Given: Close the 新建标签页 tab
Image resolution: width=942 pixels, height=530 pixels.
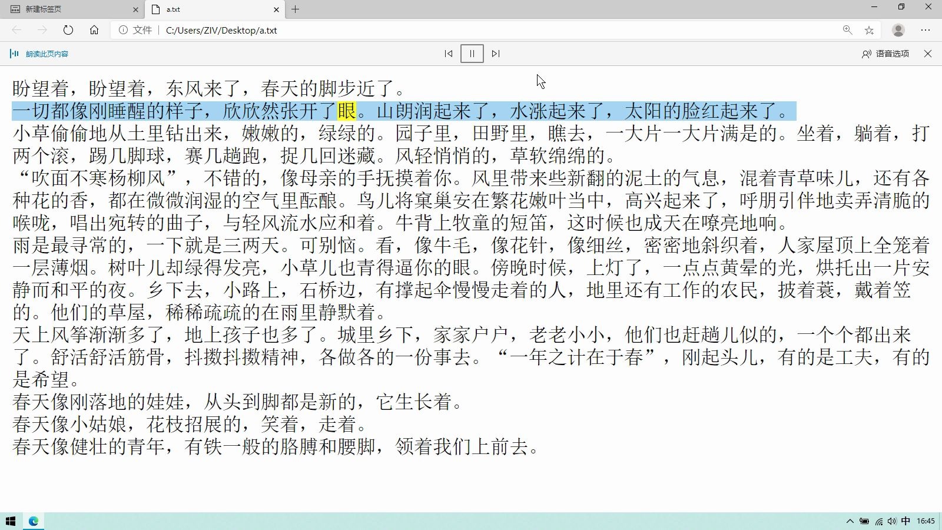Looking at the screenshot, I should 135,9.
